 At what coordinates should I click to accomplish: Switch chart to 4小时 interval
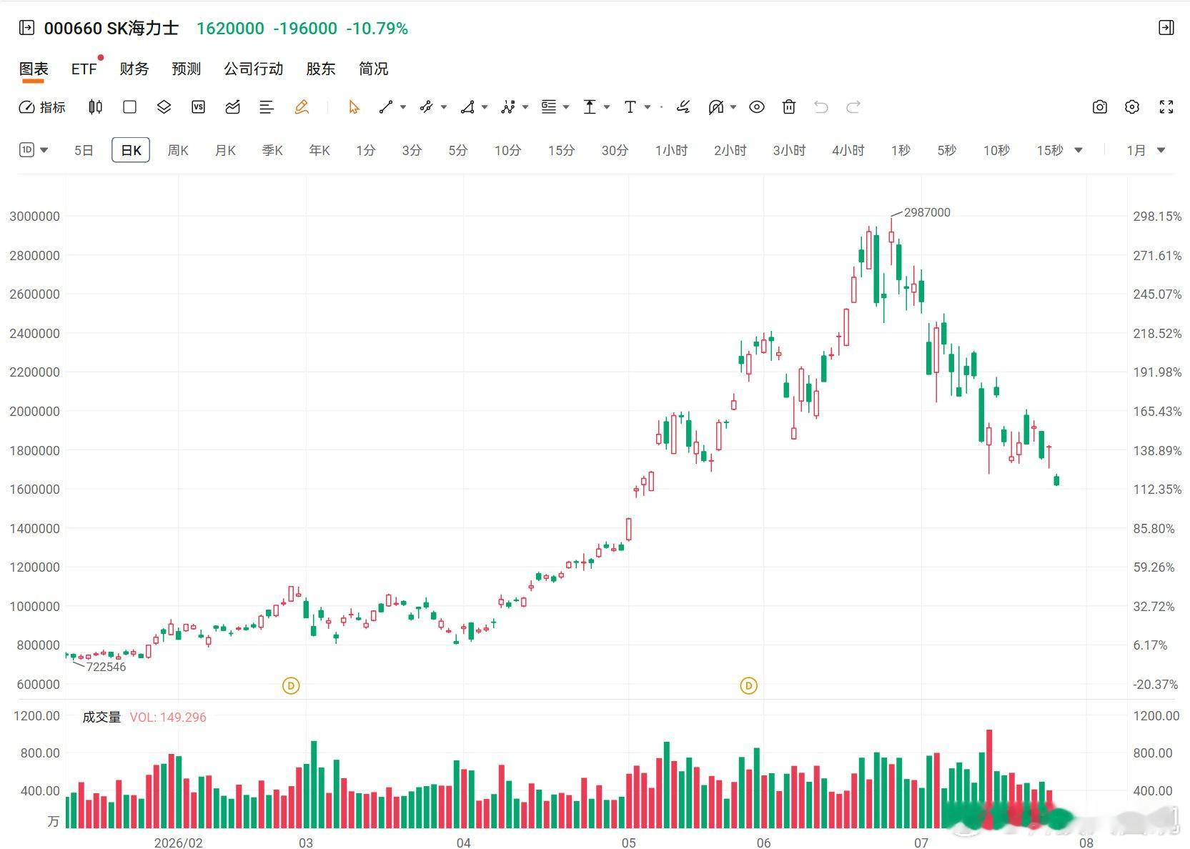pos(848,150)
